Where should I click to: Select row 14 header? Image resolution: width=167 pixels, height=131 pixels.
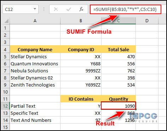click(5, 120)
